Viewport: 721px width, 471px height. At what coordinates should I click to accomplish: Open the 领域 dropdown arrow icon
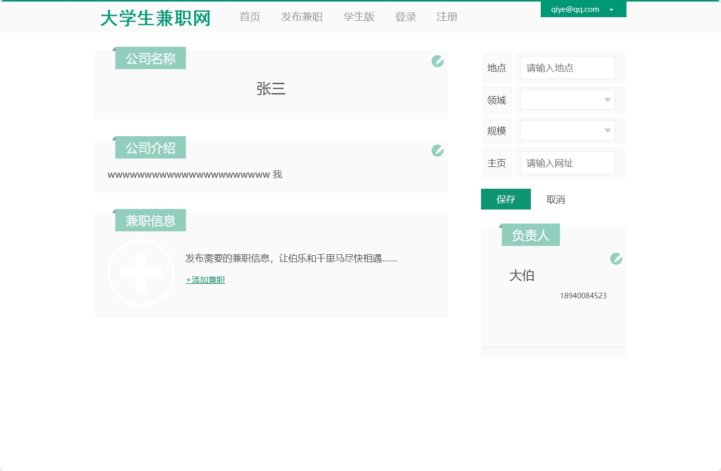(607, 100)
